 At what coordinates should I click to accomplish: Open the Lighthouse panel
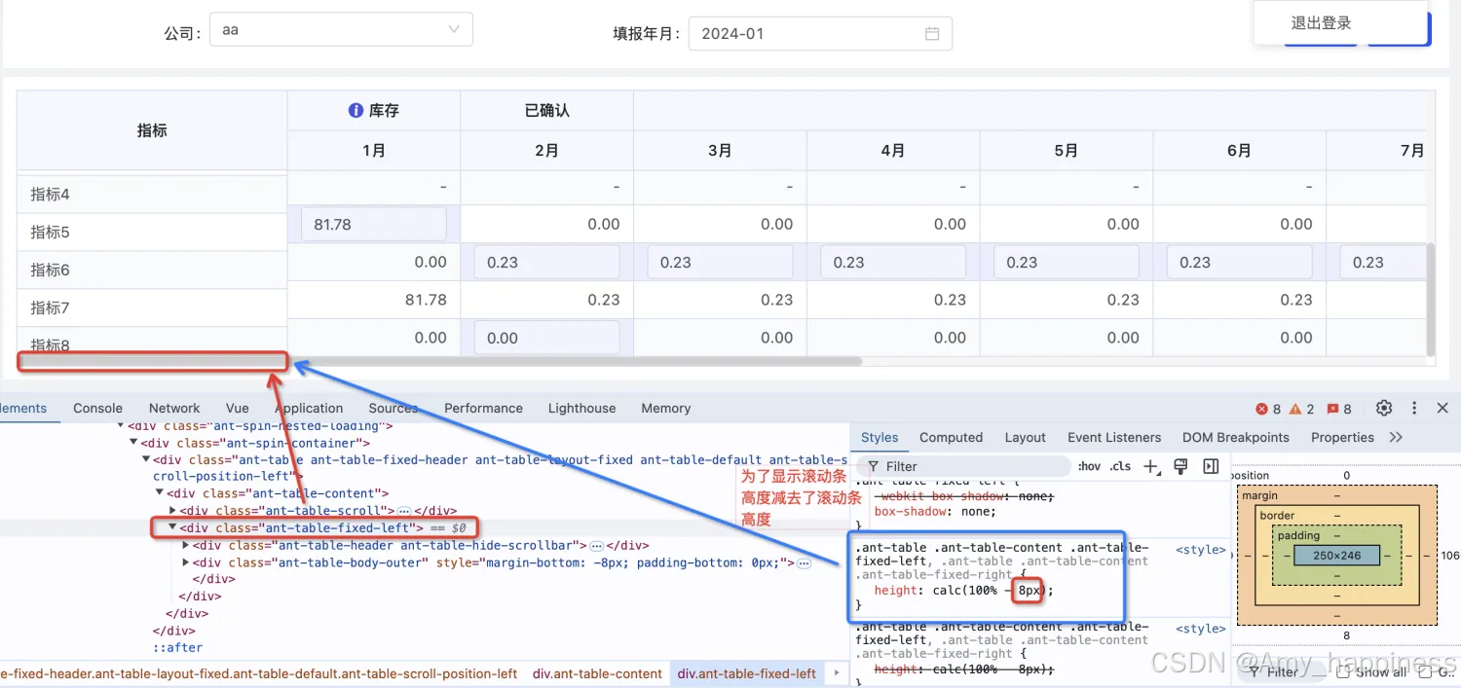(x=581, y=408)
